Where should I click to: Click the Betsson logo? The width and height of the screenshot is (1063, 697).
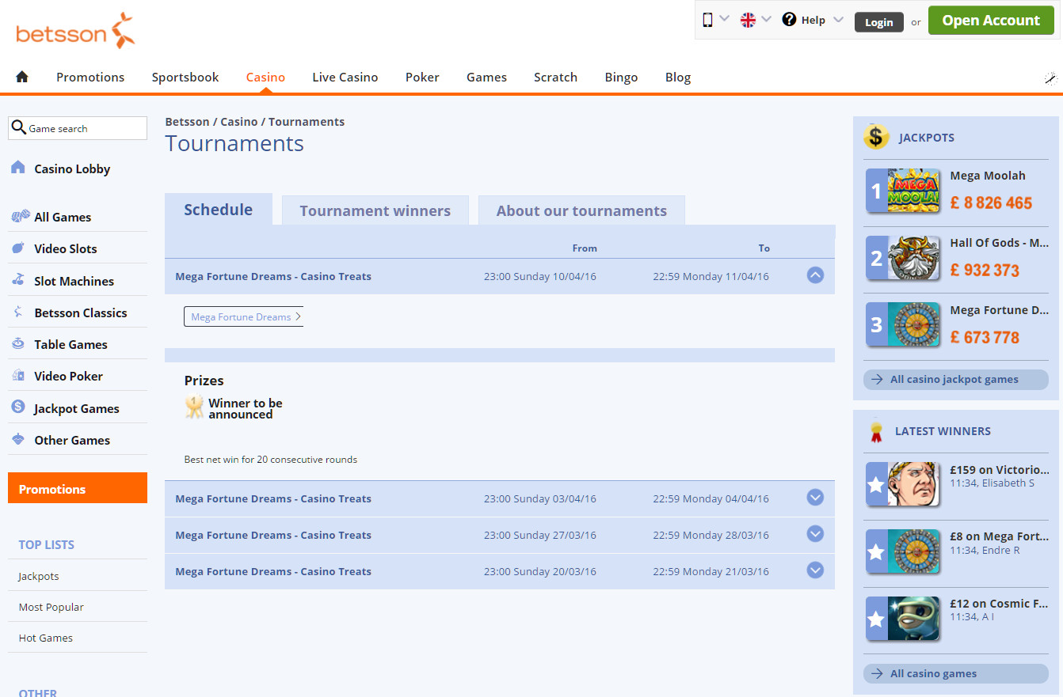75,31
